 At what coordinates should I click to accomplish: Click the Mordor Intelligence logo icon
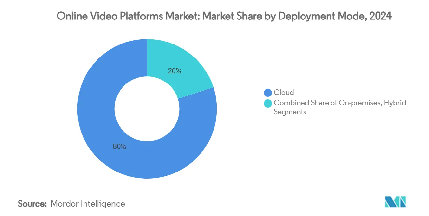pyautogui.click(x=395, y=202)
